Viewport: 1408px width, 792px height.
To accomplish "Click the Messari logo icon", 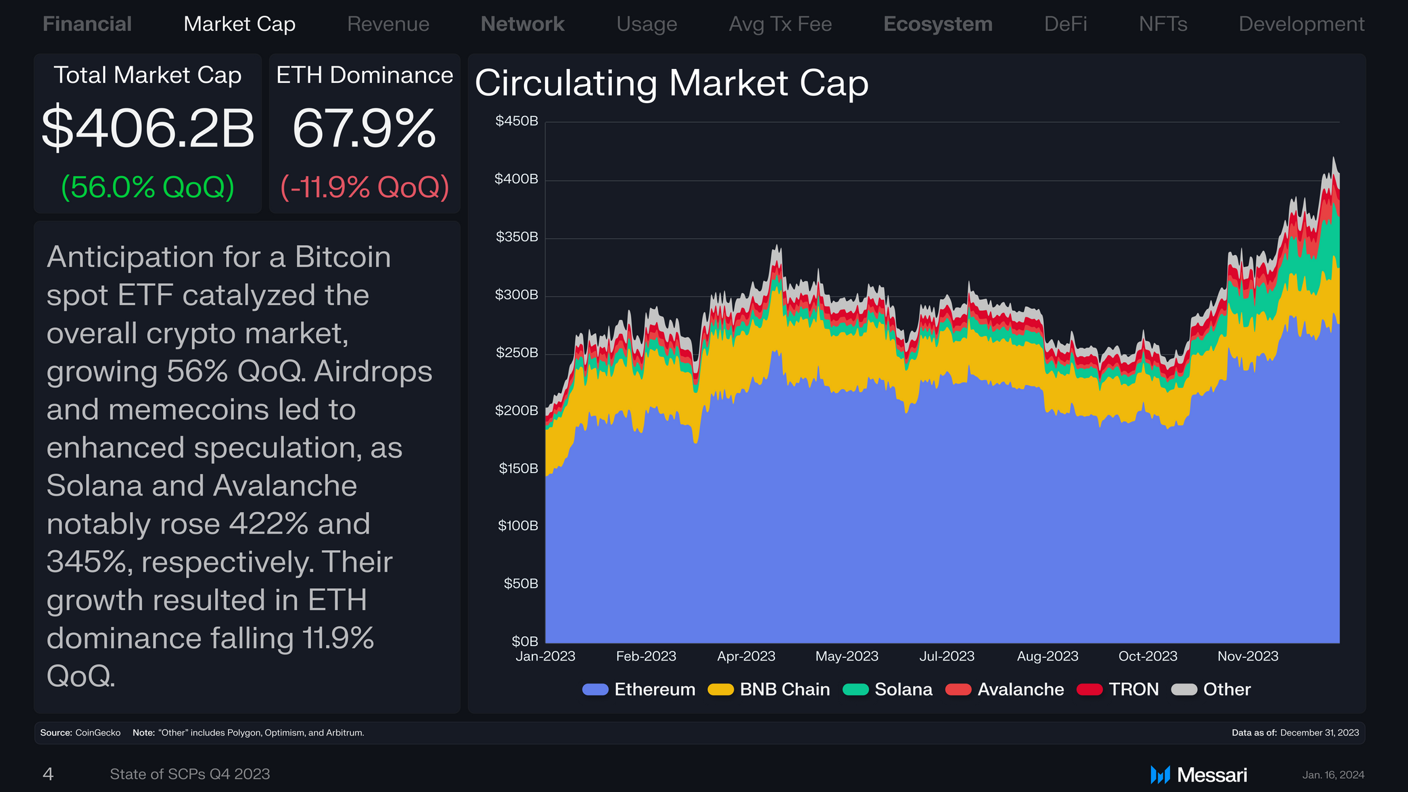I will (1160, 775).
